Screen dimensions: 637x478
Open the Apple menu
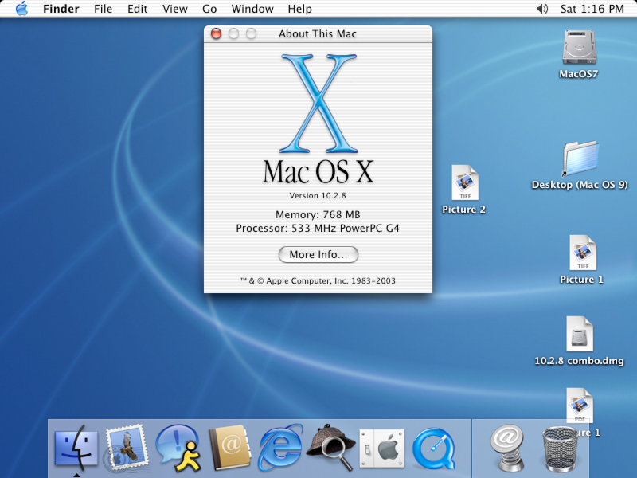pyautogui.click(x=21, y=9)
